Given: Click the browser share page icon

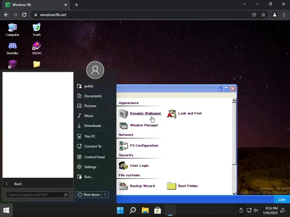Looking at the screenshot, I should click(254, 15).
